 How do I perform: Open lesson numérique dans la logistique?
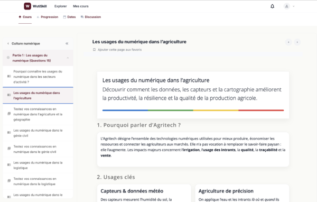tap(38, 165)
